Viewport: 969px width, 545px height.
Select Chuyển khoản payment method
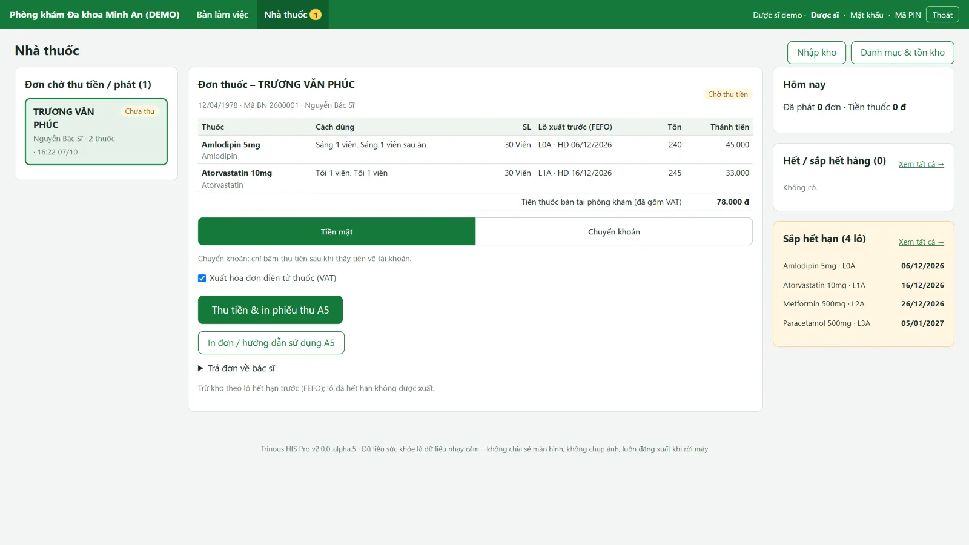coord(614,231)
